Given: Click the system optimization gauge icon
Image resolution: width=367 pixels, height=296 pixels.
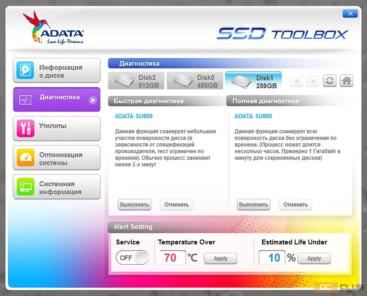Looking at the screenshot, I should 26,157.
